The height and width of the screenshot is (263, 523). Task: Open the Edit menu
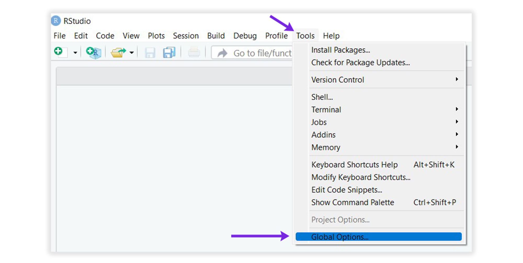(81, 36)
